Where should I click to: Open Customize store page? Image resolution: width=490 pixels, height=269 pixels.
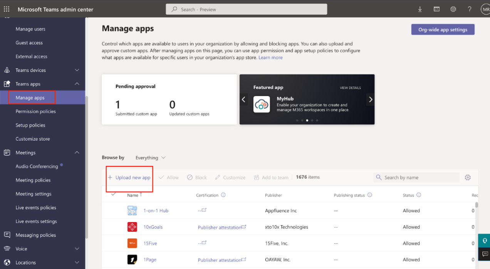coord(33,139)
